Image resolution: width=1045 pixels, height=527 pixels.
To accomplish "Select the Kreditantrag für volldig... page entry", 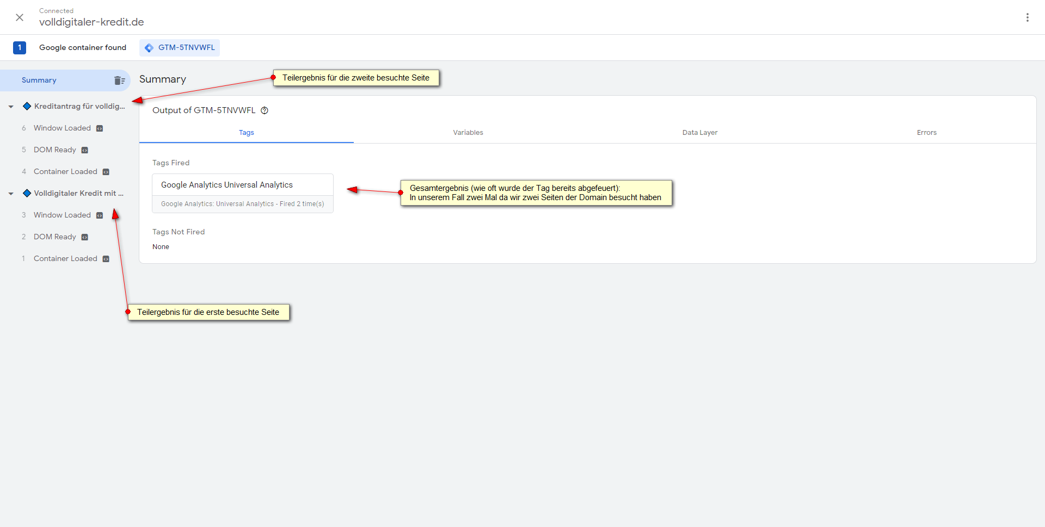I will (79, 106).
